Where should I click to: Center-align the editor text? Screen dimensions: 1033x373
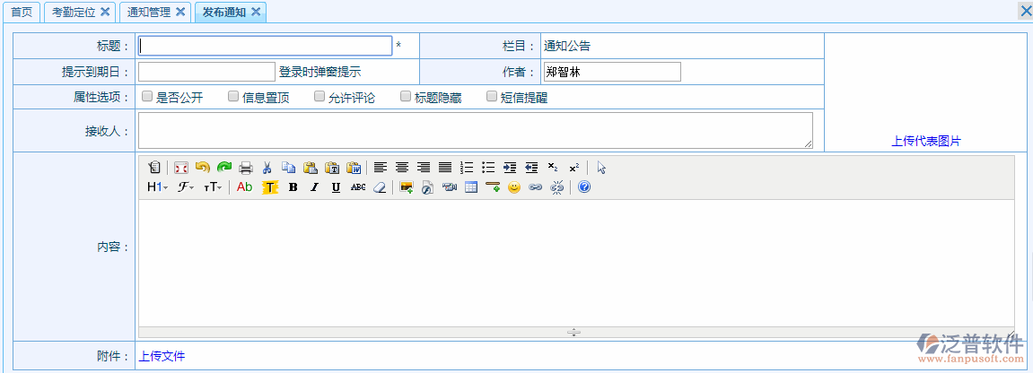pyautogui.click(x=402, y=168)
